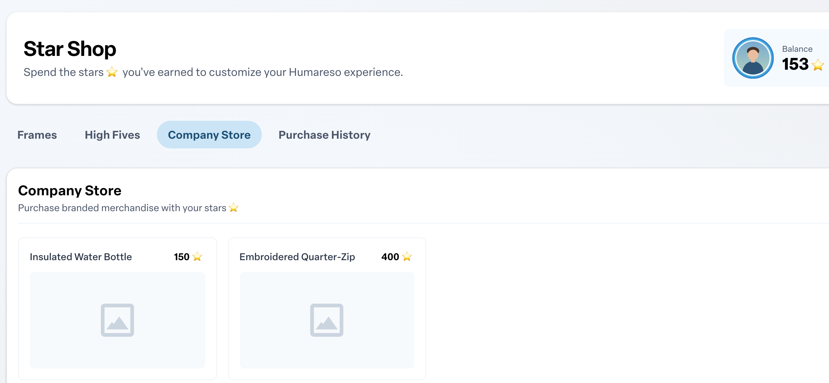Screen dimensions: 829x383
Task: View the Purchase History tab
Action: tap(324, 135)
